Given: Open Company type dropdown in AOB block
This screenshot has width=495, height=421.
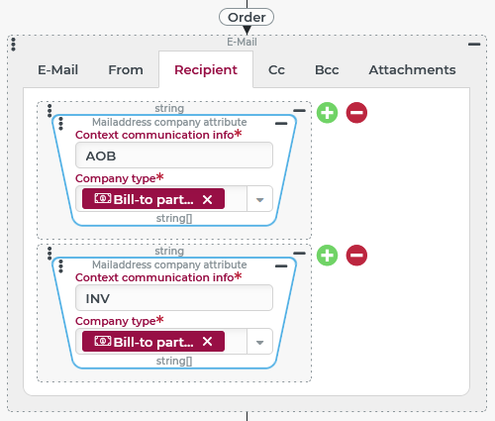Looking at the screenshot, I should (259, 199).
